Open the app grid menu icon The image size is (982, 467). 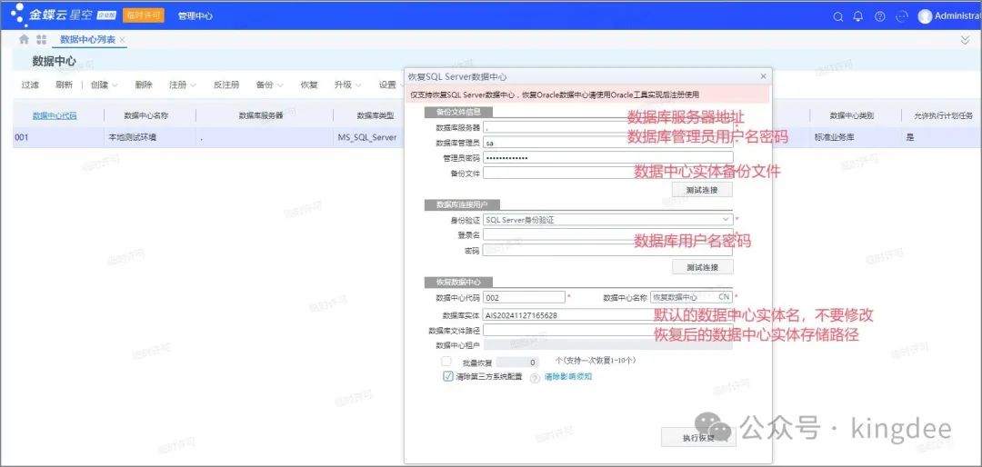(x=41, y=40)
